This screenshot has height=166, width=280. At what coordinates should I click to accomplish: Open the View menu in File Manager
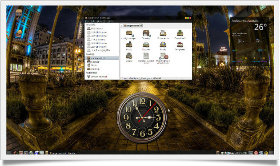click(99, 21)
